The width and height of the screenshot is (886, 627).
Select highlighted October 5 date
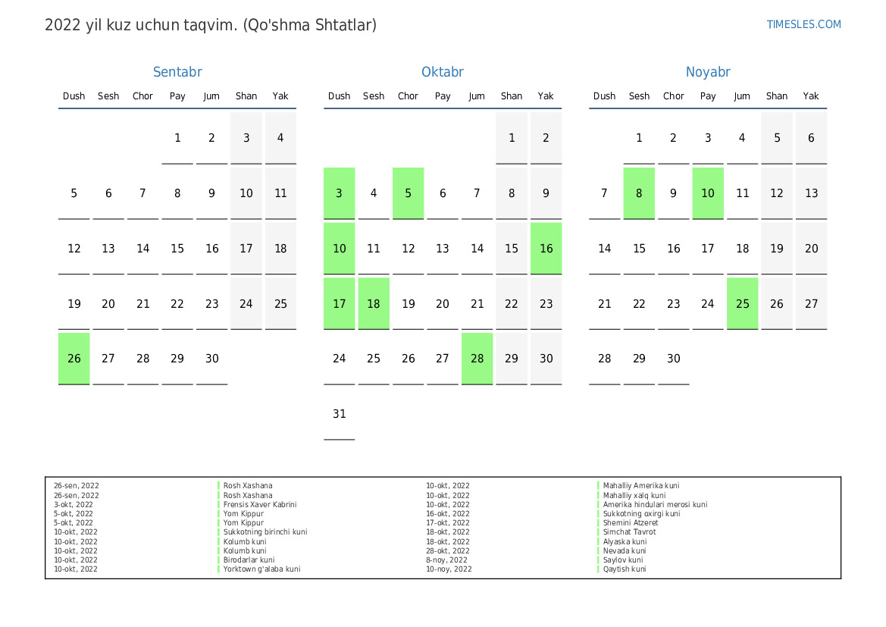(x=409, y=193)
